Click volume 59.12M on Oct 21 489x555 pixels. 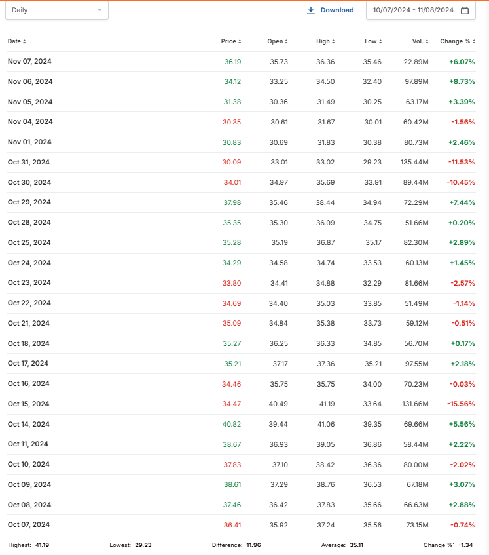417,324
